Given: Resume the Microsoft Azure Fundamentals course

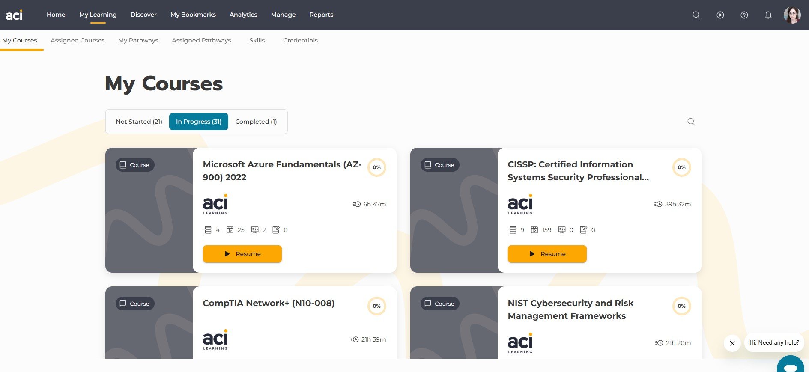Looking at the screenshot, I should 242,254.
